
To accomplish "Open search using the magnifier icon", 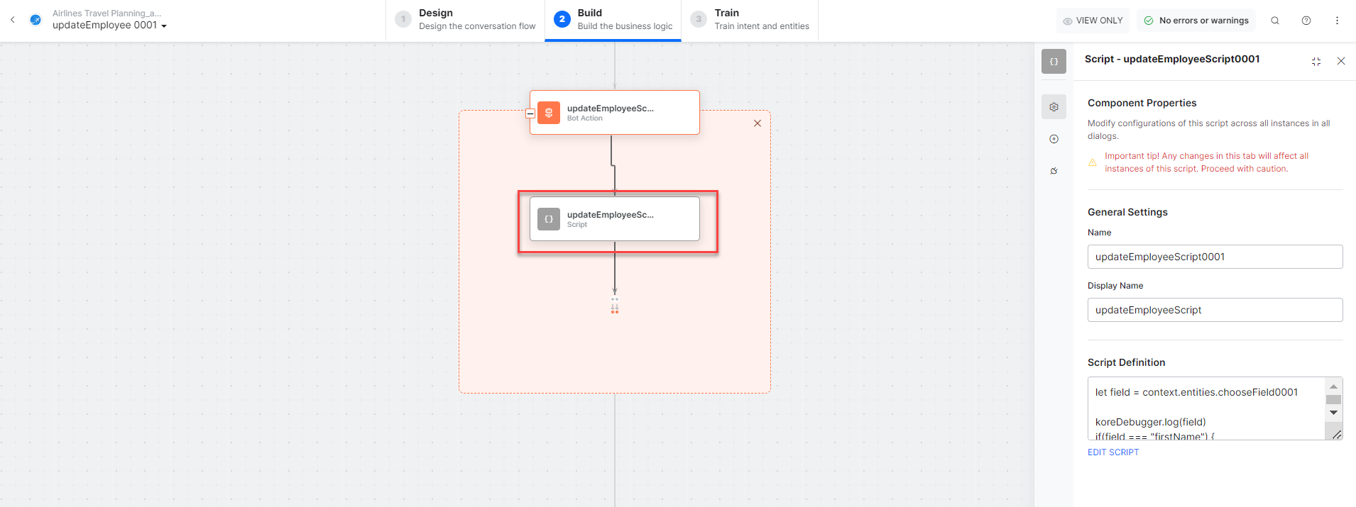I will 1275,21.
